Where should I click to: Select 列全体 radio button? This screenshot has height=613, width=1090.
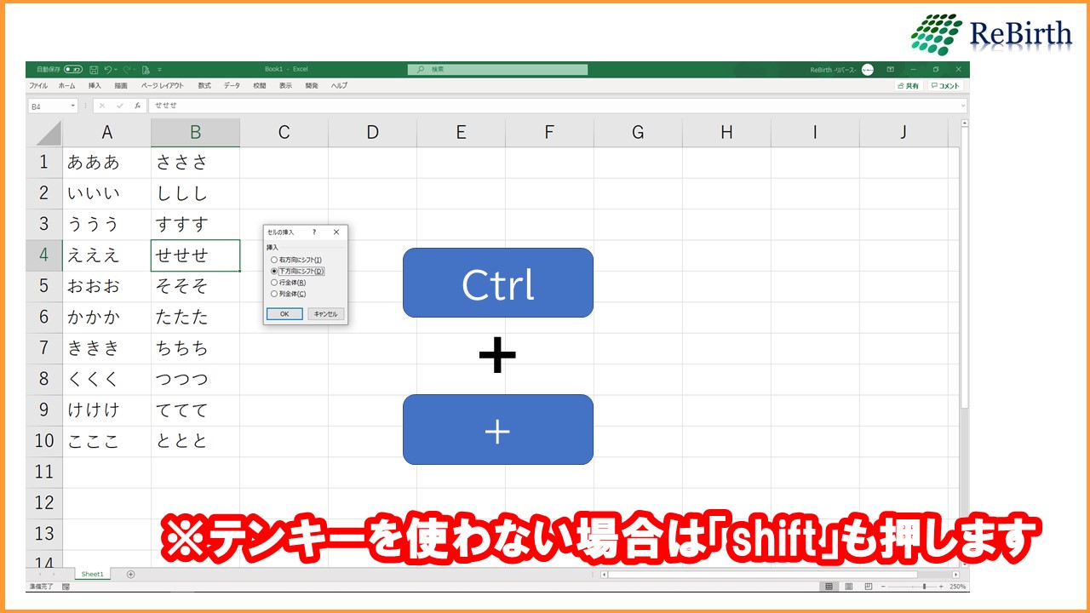[x=274, y=294]
